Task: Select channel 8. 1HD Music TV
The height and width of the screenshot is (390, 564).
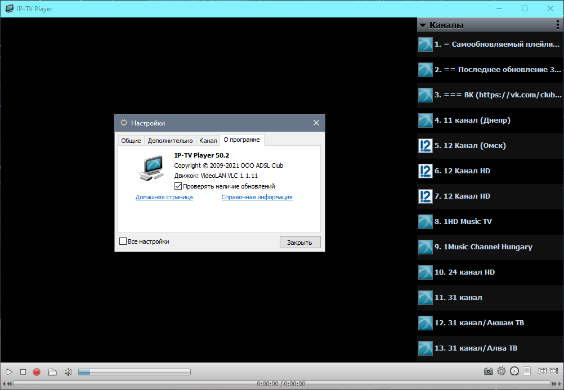Action: click(490, 221)
